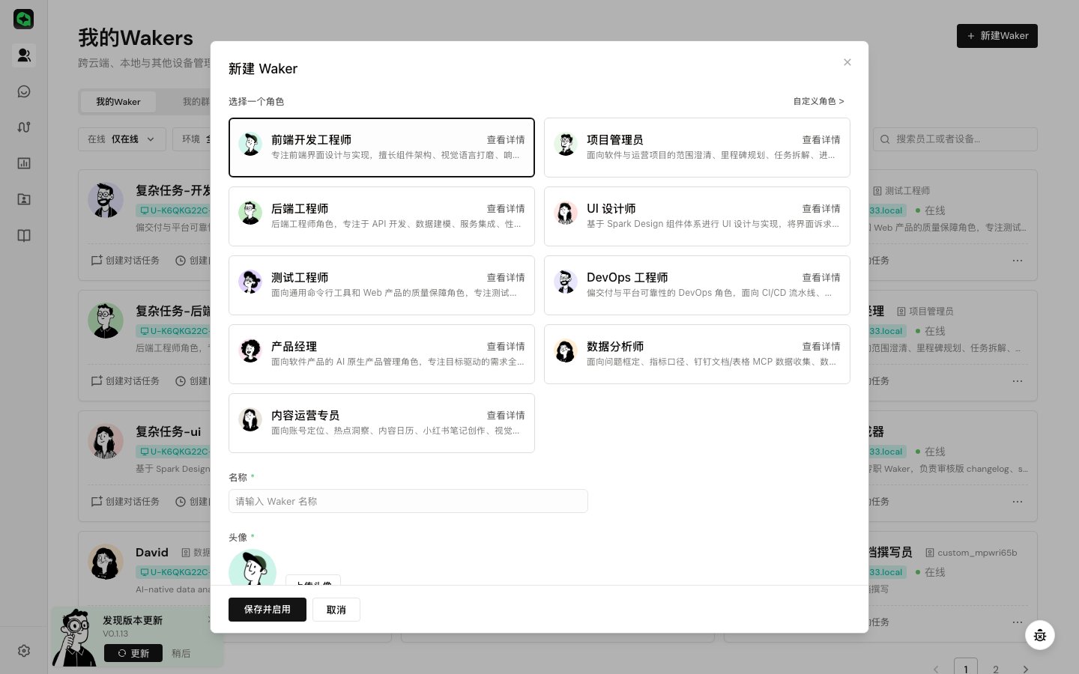
Task: Click 内容运营专员 avatar icon
Action: (x=250, y=420)
